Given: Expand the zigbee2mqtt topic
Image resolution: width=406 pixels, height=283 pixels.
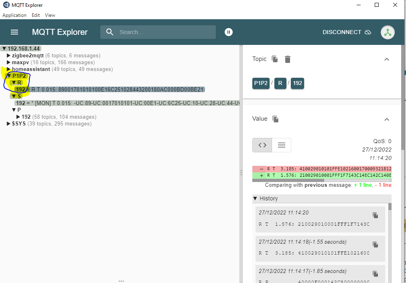Looking at the screenshot, I should tap(8, 55).
